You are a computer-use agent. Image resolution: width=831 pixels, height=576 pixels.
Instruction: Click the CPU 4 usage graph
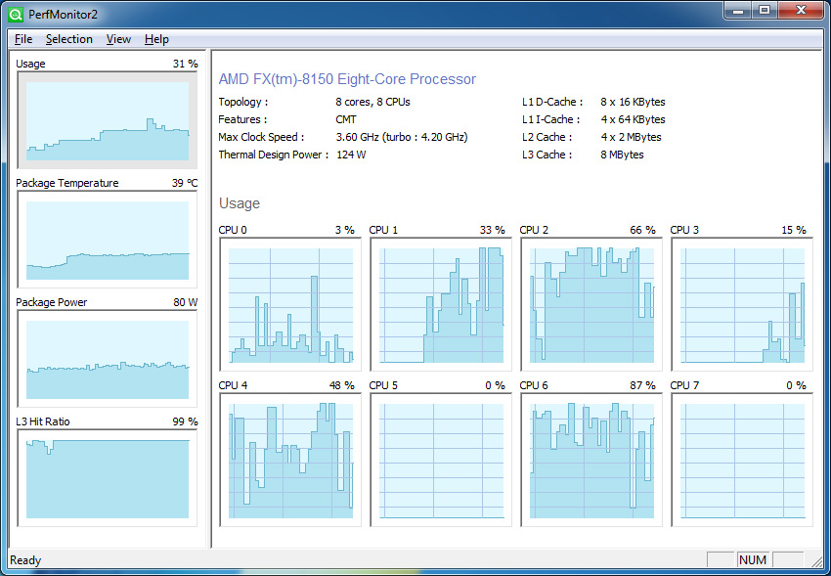click(290, 460)
